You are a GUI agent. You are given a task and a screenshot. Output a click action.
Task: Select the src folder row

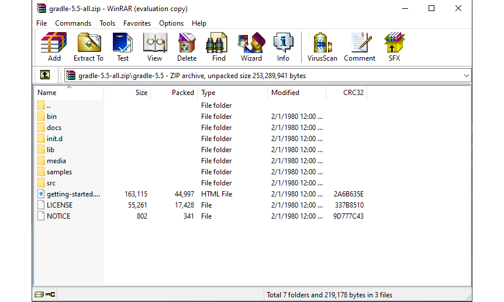[x=201, y=182]
